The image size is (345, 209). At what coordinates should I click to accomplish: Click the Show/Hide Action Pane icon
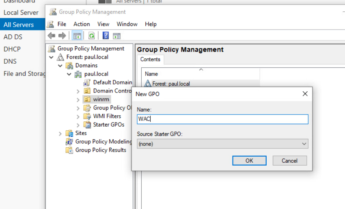[x=117, y=36]
